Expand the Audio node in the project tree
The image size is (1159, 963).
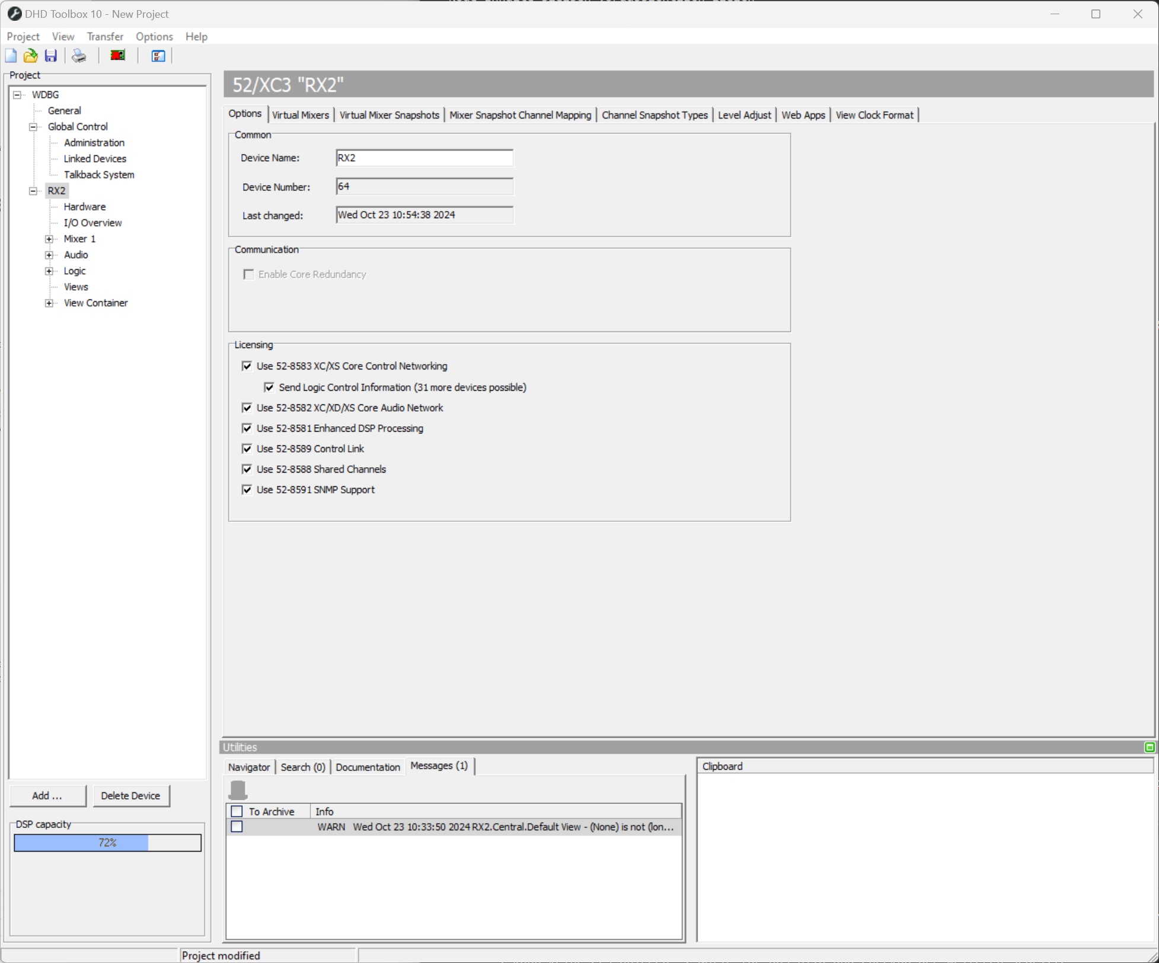coord(50,254)
